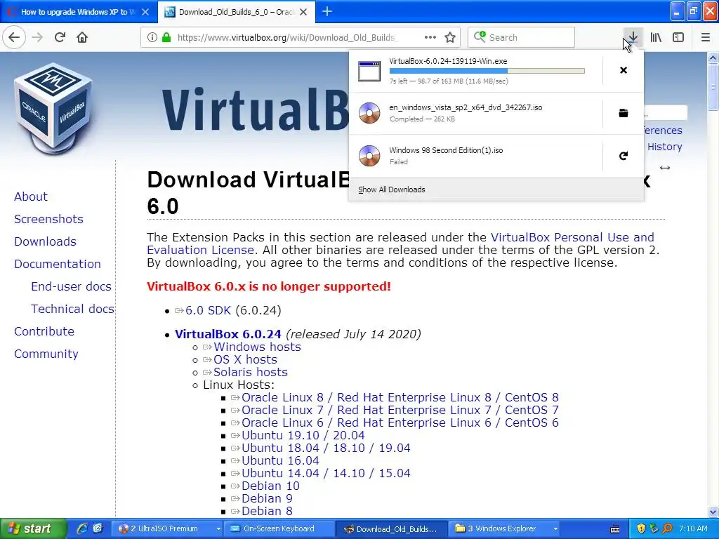Open End-user docs link

(71, 286)
